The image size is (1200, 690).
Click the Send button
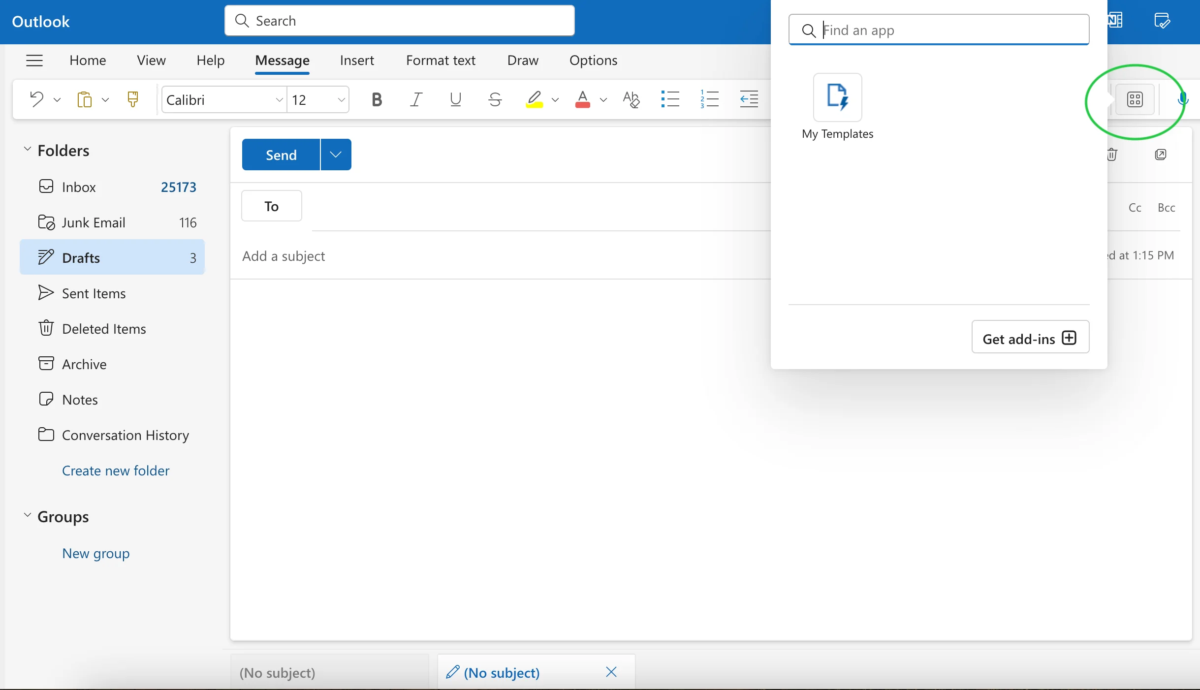point(281,155)
